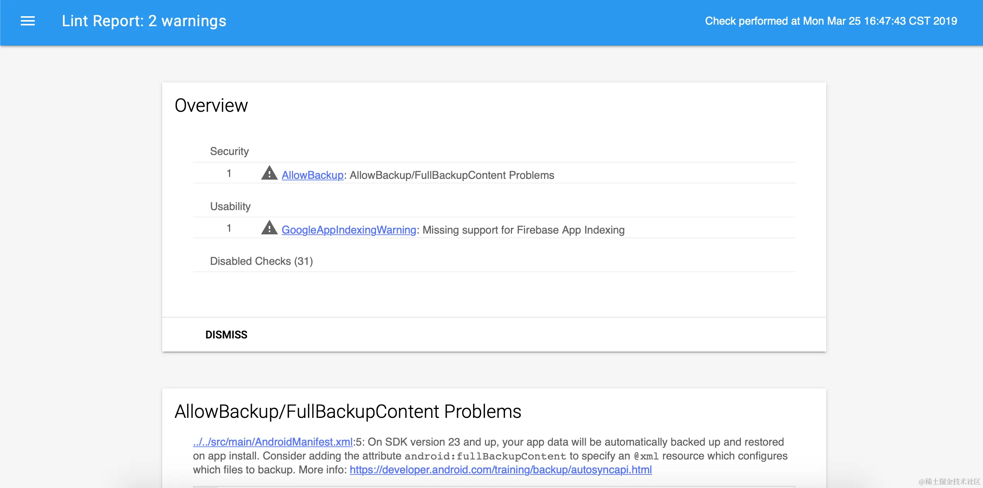
Task: Click the Security category header
Action: 229,151
